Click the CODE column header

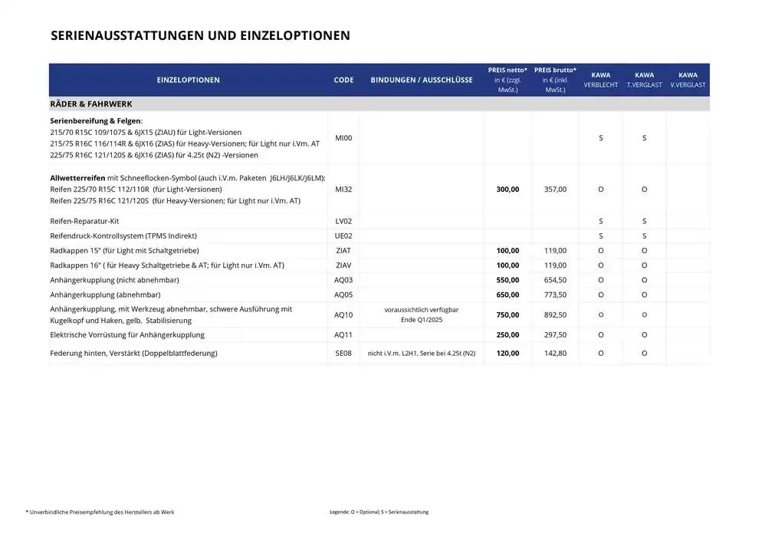343,80
